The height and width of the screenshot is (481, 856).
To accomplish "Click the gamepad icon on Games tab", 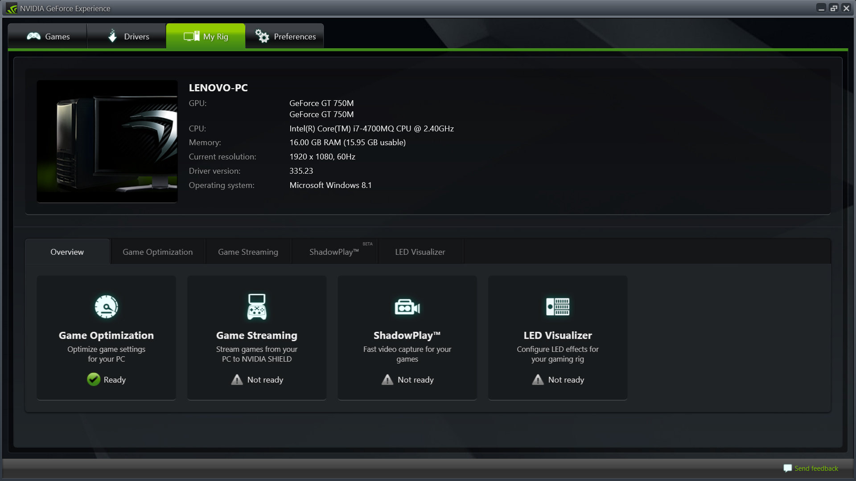I will click(x=33, y=36).
